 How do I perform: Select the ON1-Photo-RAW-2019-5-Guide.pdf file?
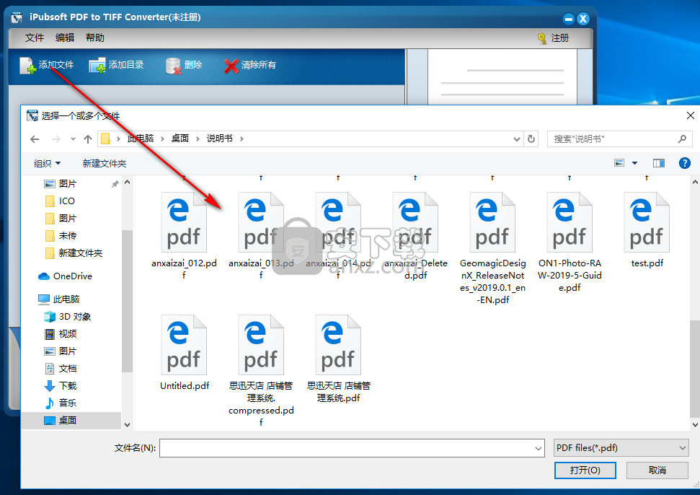pos(570,222)
